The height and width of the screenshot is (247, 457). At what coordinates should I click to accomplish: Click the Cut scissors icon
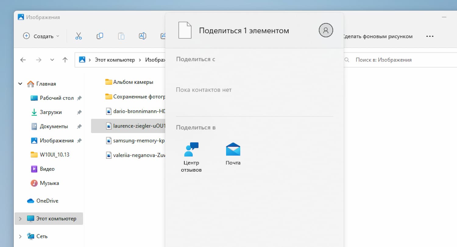[x=79, y=36]
